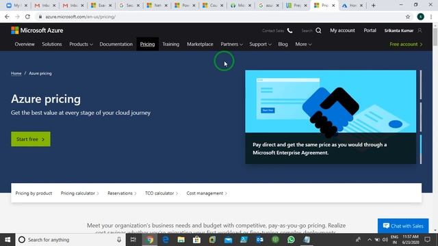The height and width of the screenshot is (246, 438).
Task: Open PowerShell from the taskbar
Action: 244,240
